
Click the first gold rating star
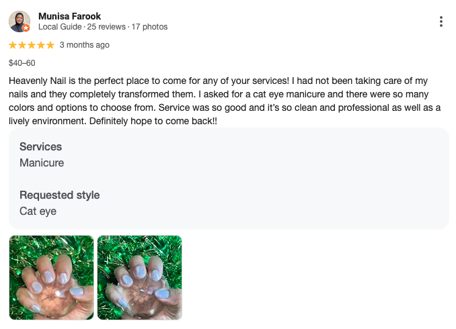pyautogui.click(x=13, y=45)
